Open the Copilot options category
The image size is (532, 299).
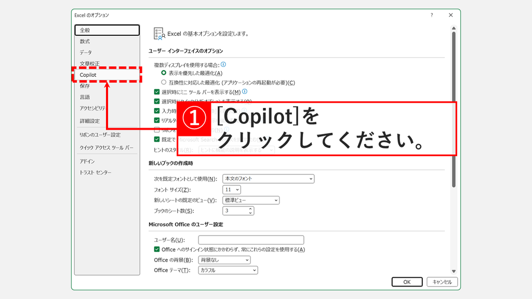(x=107, y=75)
